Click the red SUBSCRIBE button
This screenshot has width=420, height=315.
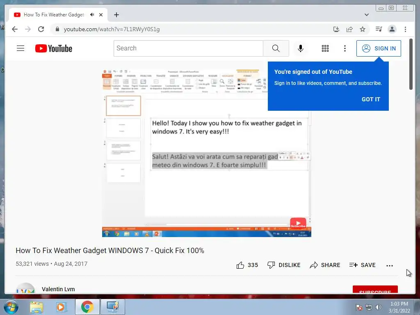375,290
